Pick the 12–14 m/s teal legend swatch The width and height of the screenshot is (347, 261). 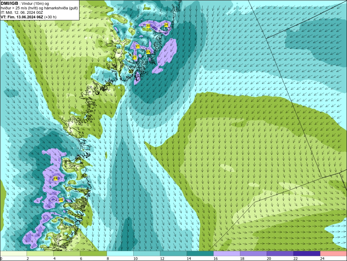173,253
